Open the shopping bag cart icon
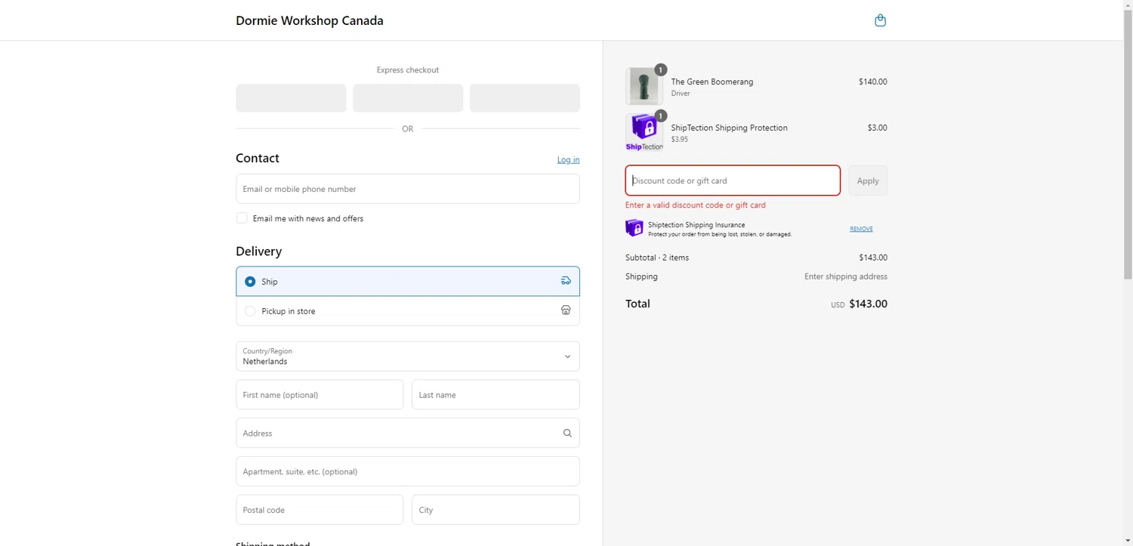 pos(880,20)
